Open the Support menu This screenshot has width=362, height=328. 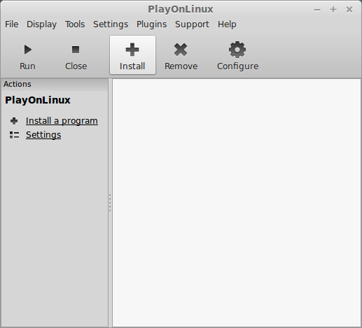click(x=192, y=24)
